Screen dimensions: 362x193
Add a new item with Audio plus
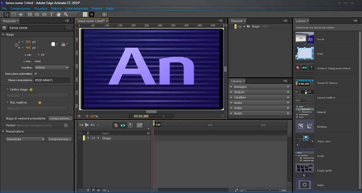coord(288,103)
